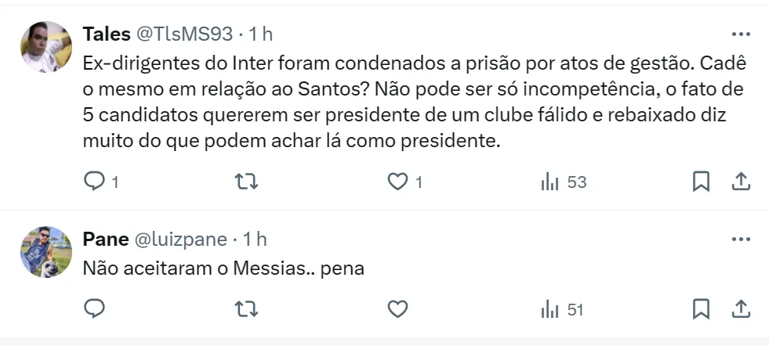View analytics showing 51 views
This screenshot has width=769, height=346.
click(x=563, y=309)
